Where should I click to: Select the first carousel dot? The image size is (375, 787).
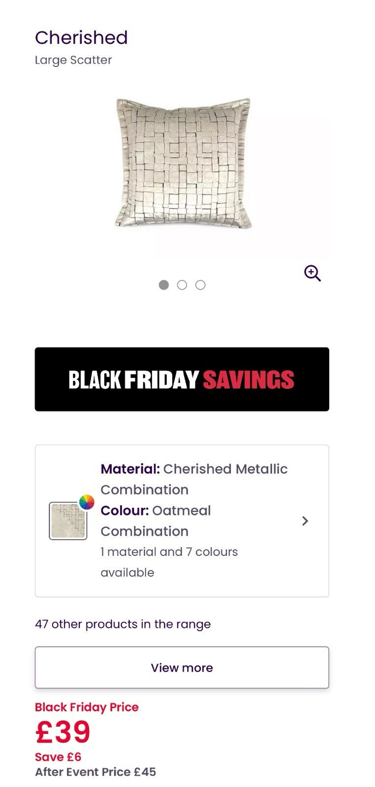click(164, 285)
